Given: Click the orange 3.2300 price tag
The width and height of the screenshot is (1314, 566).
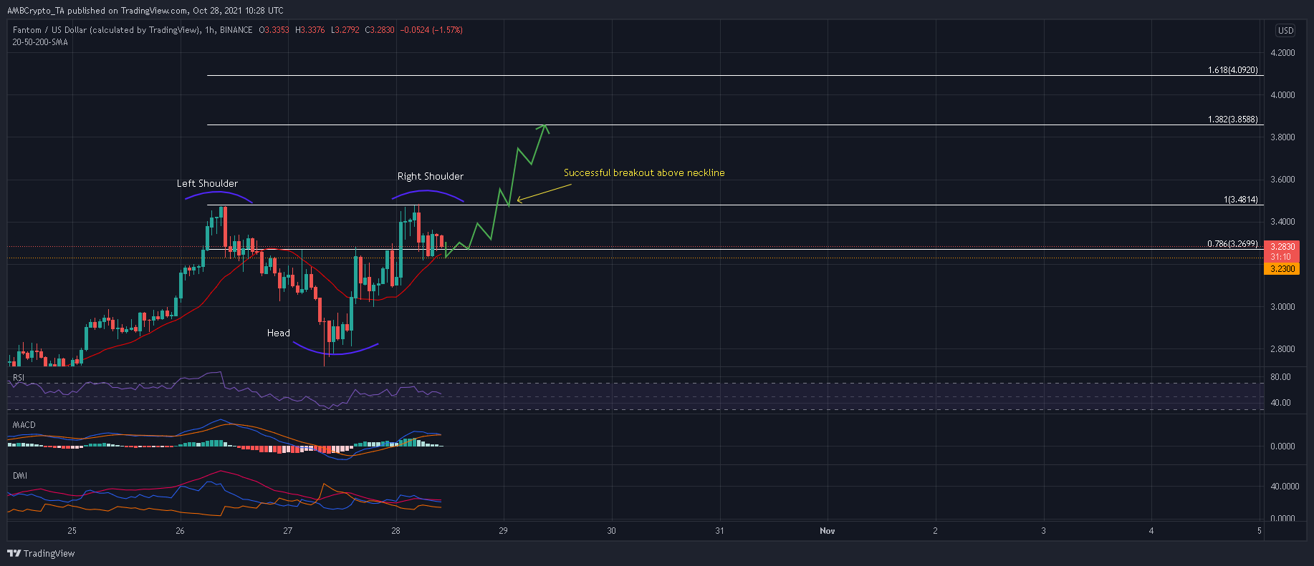Looking at the screenshot, I should pyautogui.click(x=1282, y=269).
